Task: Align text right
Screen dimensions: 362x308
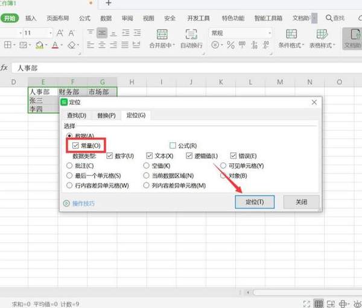Action: (113, 45)
